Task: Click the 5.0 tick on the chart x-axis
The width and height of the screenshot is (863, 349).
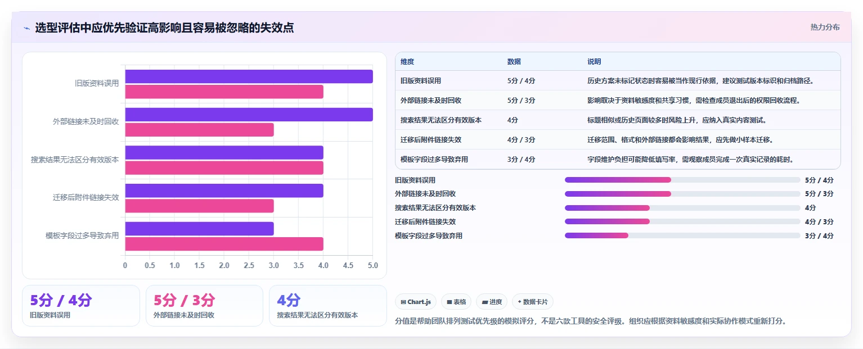Action: [372, 265]
